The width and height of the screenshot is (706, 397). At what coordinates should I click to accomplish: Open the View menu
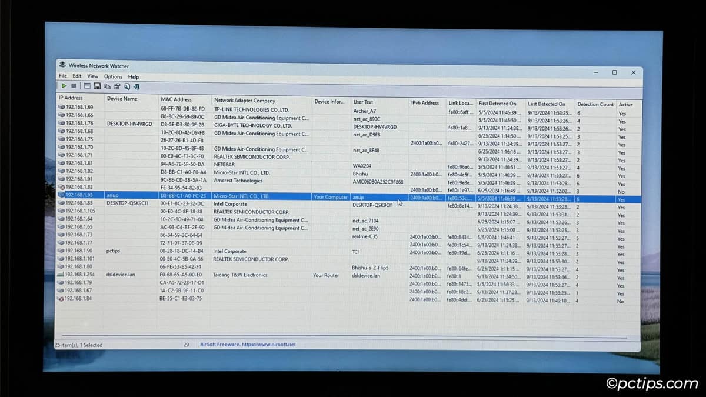point(92,76)
